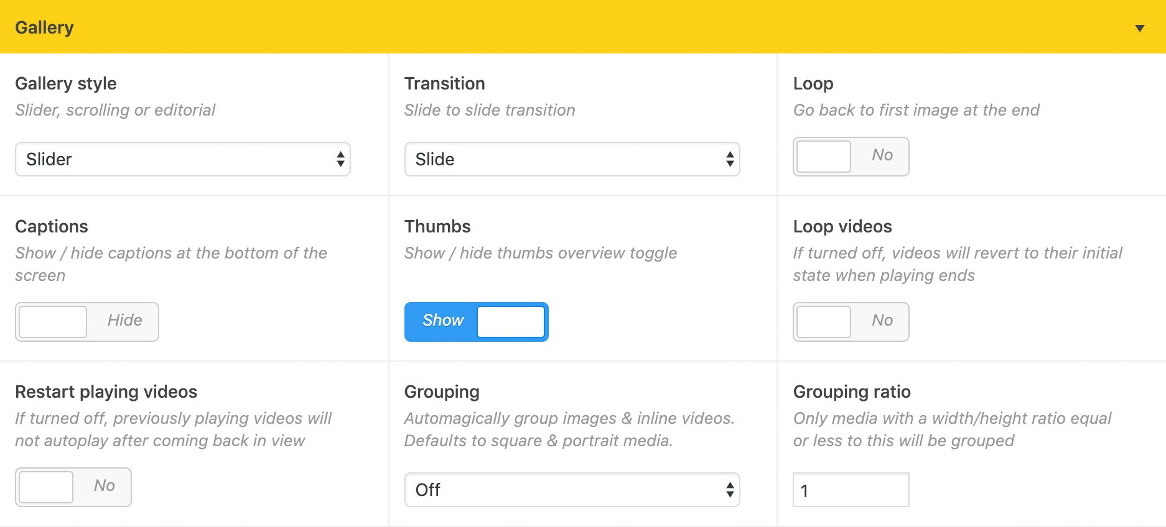The height and width of the screenshot is (527, 1166).
Task: Toggle Captions from Hide to show
Action: pos(86,322)
